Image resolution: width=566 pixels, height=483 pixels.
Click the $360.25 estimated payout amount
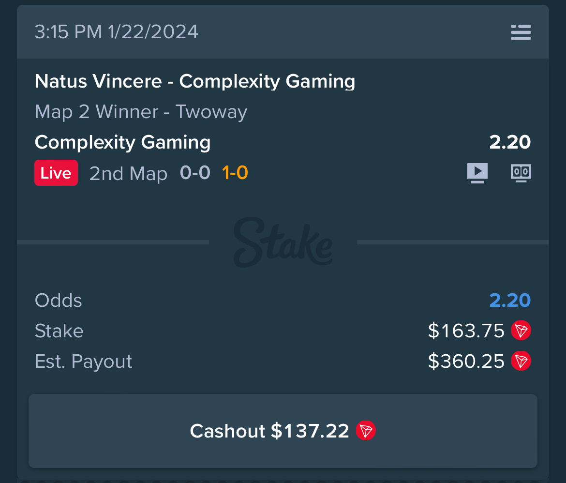[x=466, y=361]
